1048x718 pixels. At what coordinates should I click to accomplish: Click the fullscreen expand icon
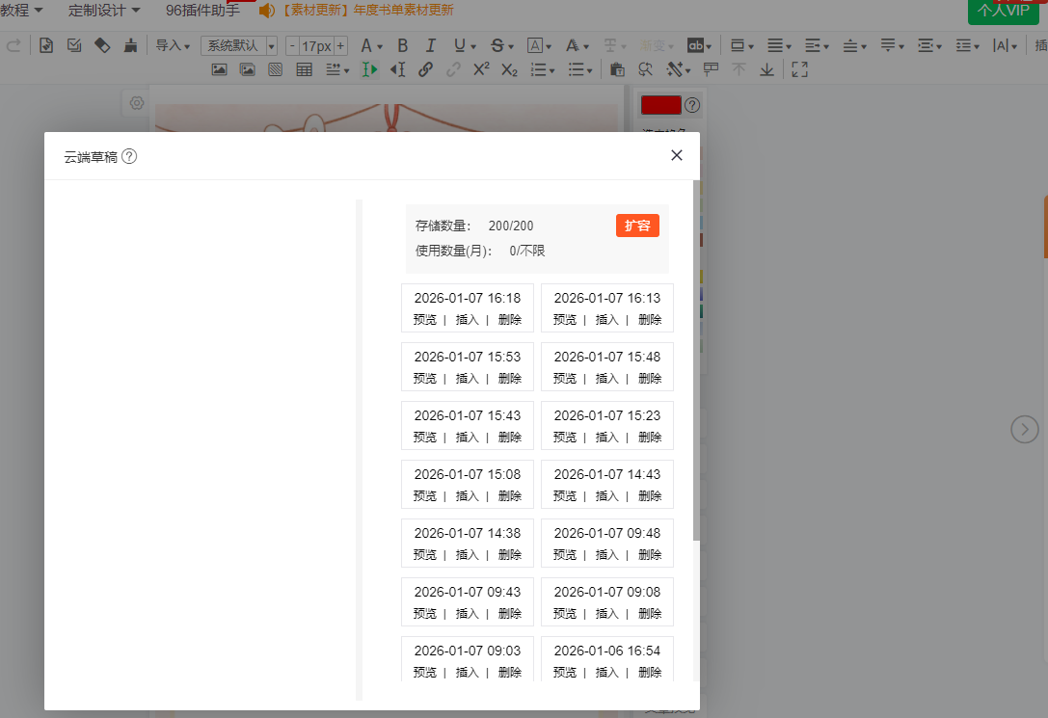[x=798, y=69]
